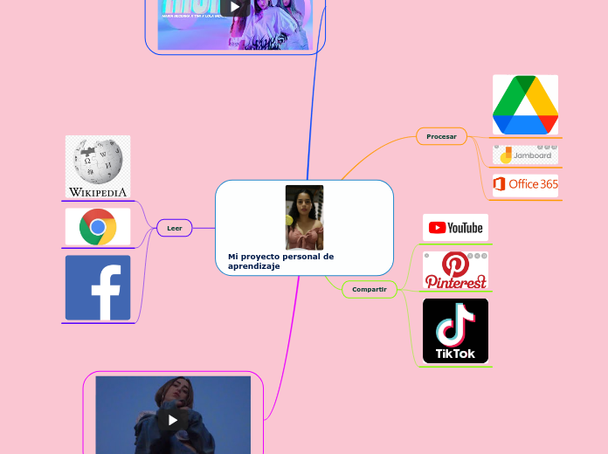The image size is (608, 454).
Task: Open the Facebook logo node
Action: coord(98,287)
